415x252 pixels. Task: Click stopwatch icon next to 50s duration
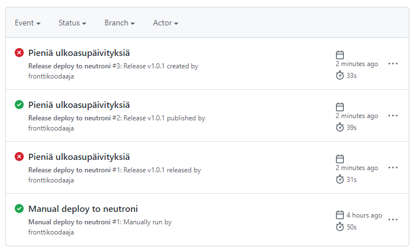[x=340, y=227]
